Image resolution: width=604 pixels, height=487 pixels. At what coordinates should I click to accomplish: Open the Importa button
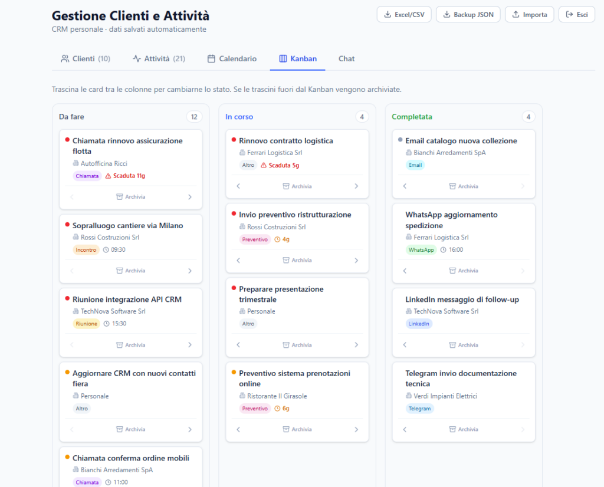pos(529,15)
